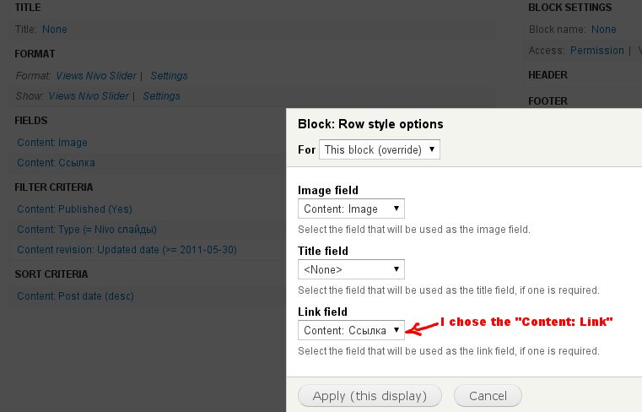Select the Content: Image field
Image resolution: width=642 pixels, height=412 pixels.
click(52, 143)
